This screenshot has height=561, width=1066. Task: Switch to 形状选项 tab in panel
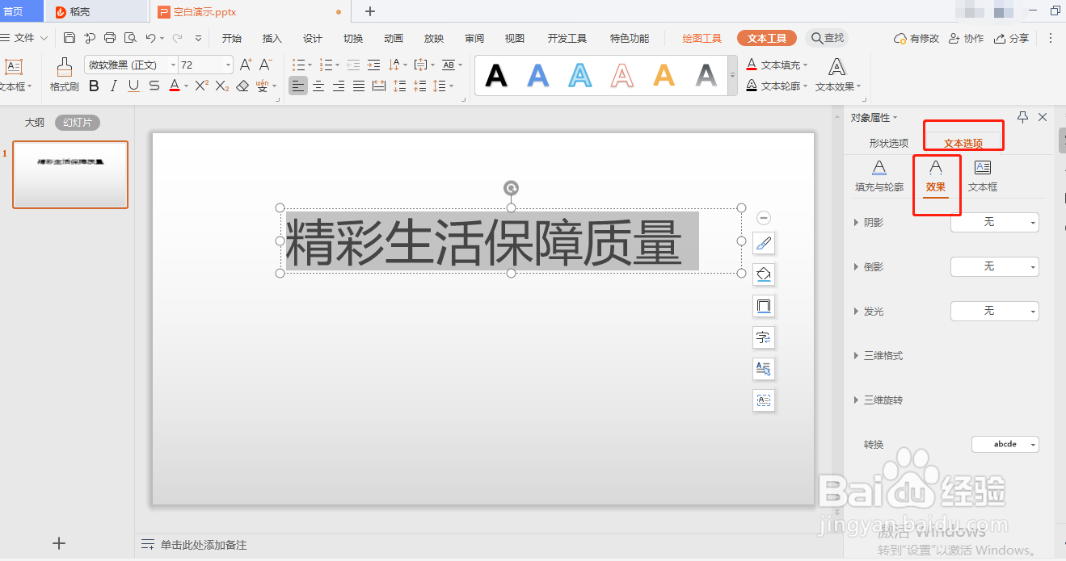(x=889, y=144)
